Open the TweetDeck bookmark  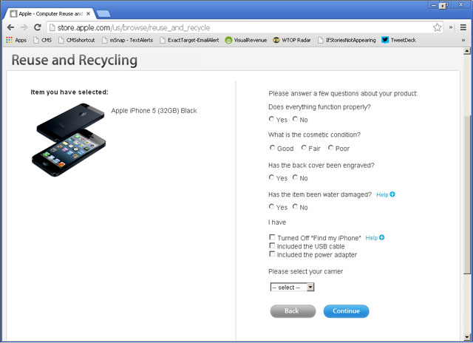tap(398, 40)
